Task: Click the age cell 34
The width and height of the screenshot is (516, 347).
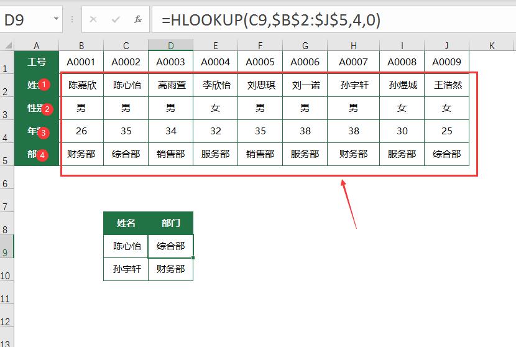Action: point(171,131)
